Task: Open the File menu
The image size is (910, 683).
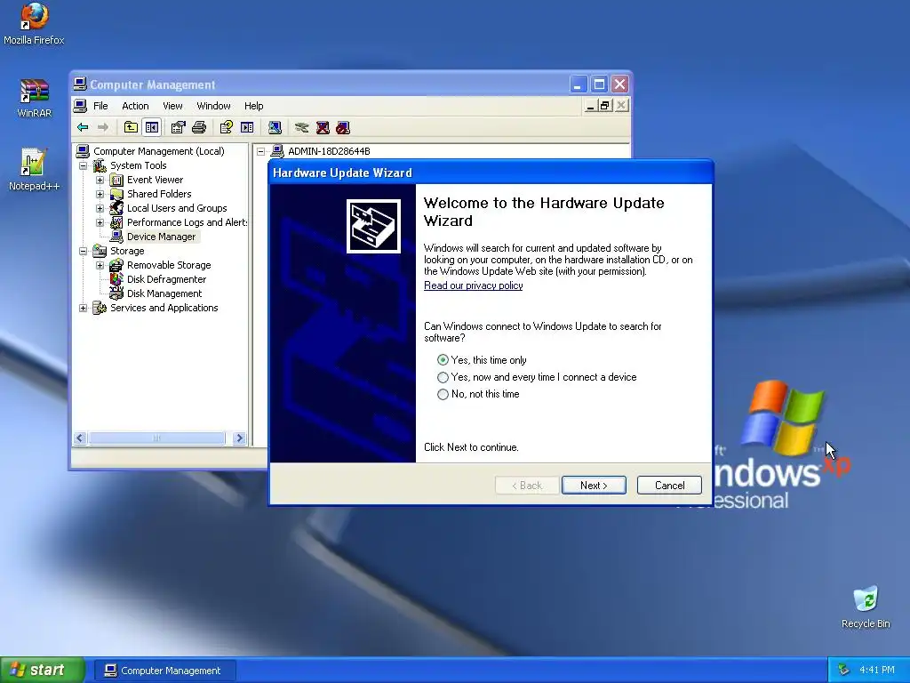Action: coord(100,106)
